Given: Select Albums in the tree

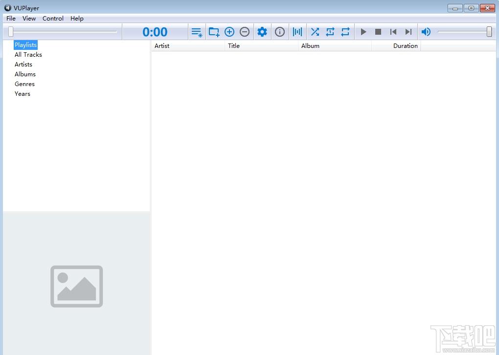Looking at the screenshot, I should pos(25,74).
